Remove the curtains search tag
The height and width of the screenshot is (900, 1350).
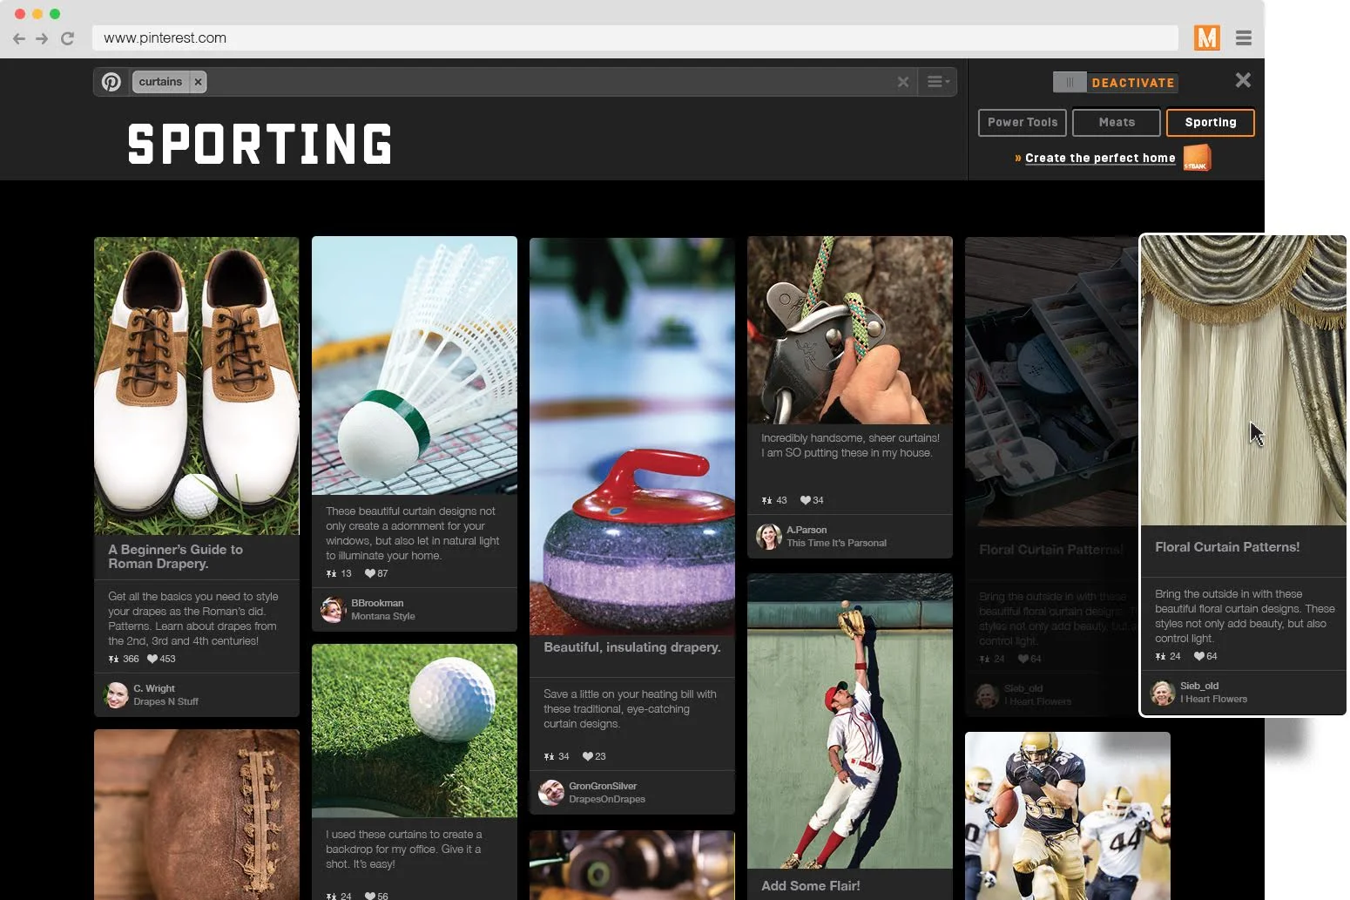(x=199, y=82)
